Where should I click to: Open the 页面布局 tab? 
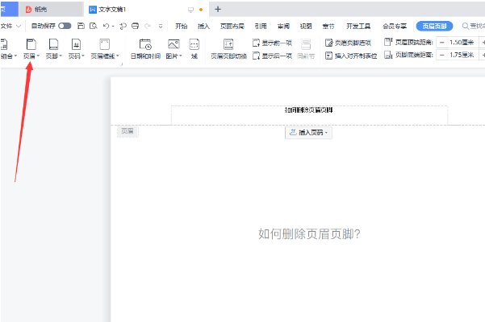[232, 27]
